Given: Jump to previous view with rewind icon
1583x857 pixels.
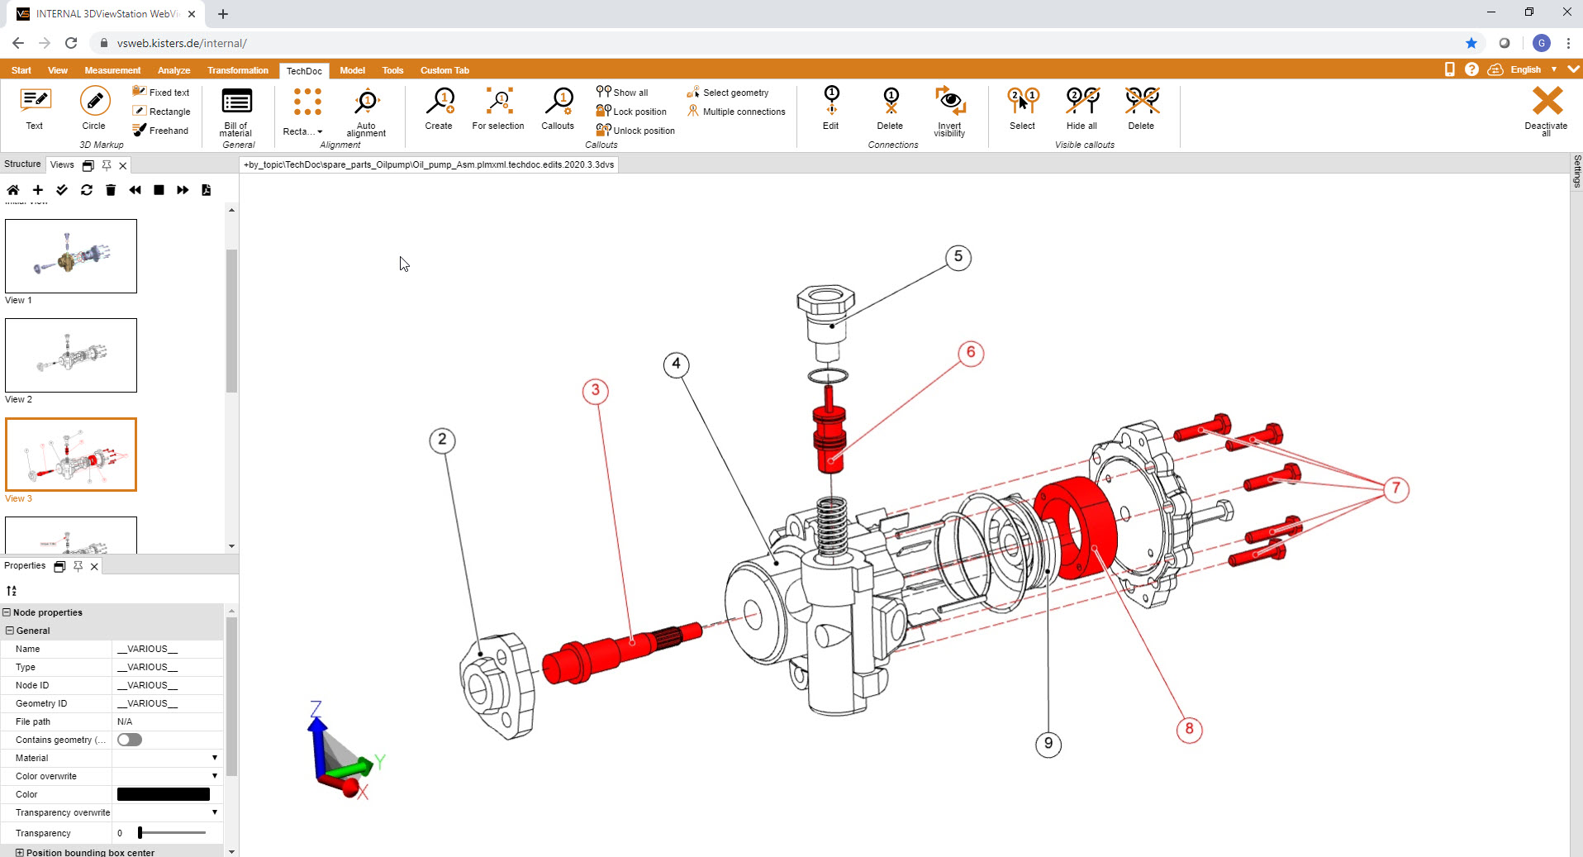Looking at the screenshot, I should (135, 190).
